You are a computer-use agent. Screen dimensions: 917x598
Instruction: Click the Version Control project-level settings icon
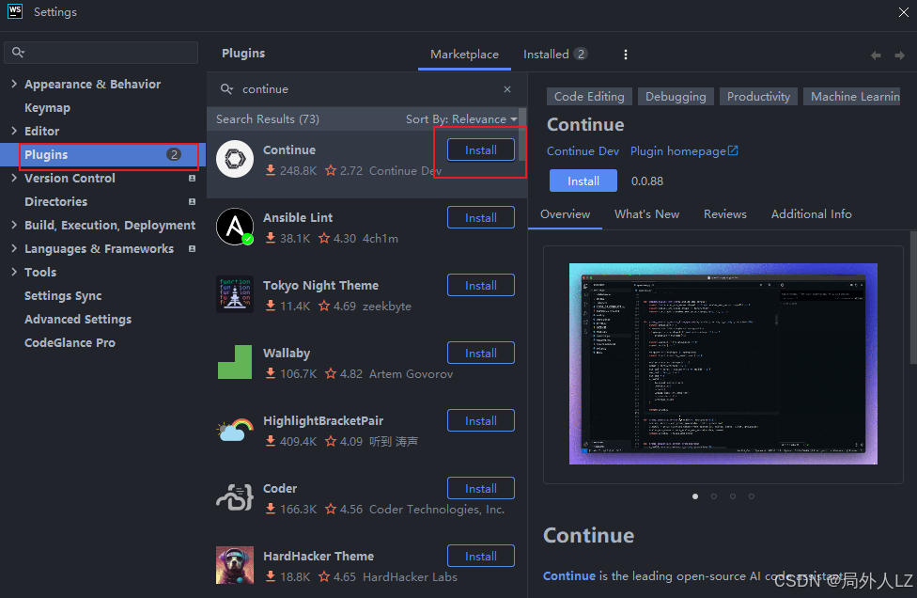point(192,178)
